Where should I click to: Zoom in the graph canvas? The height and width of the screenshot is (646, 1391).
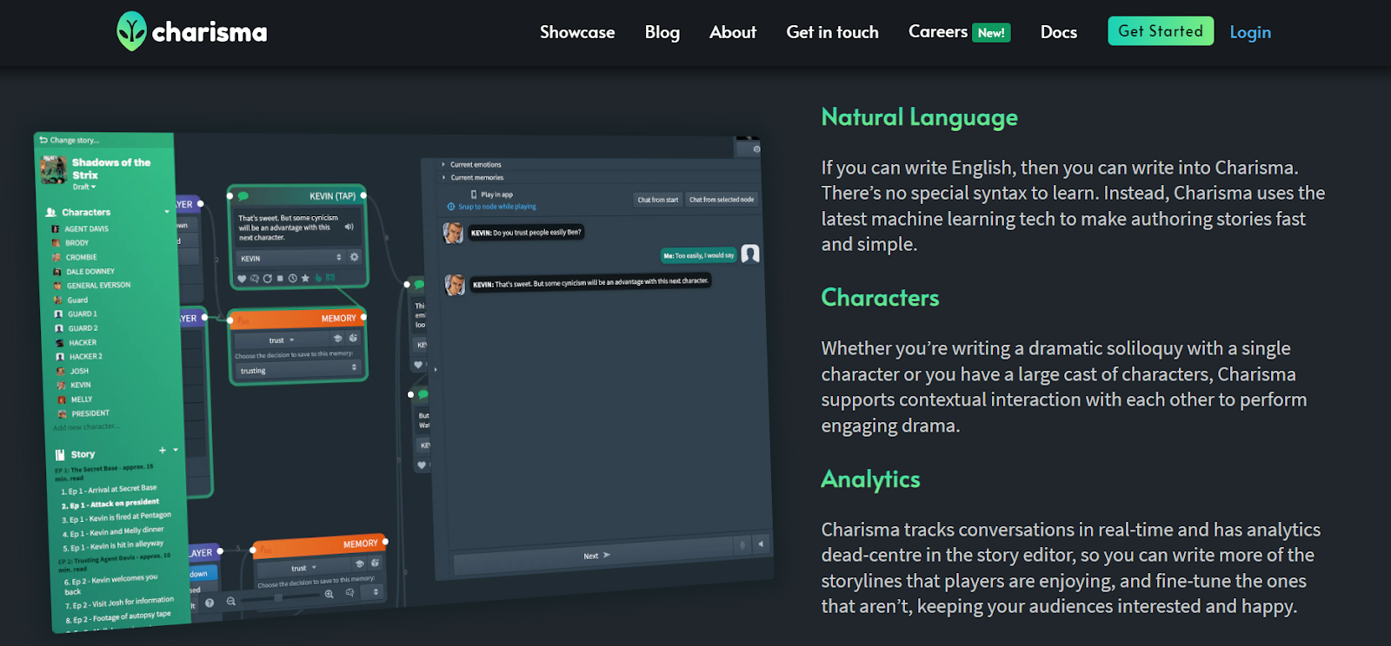pos(329,595)
